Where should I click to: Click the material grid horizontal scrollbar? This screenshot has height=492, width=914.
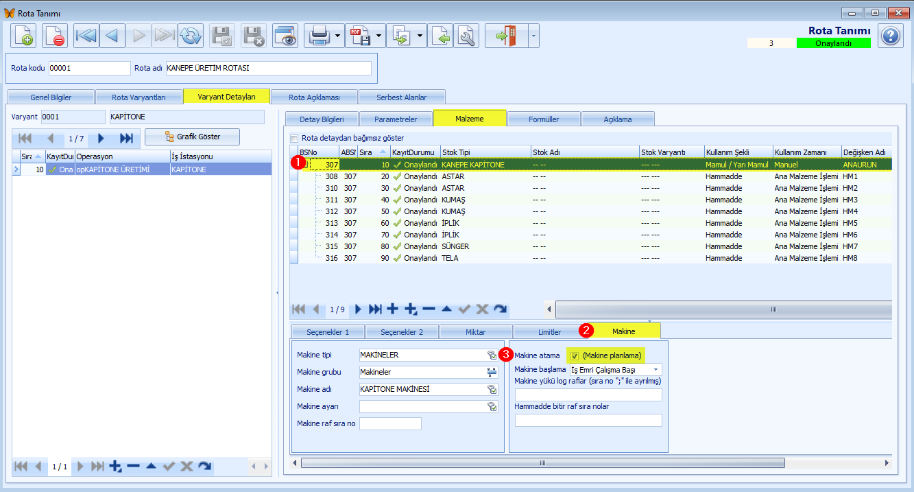722,309
